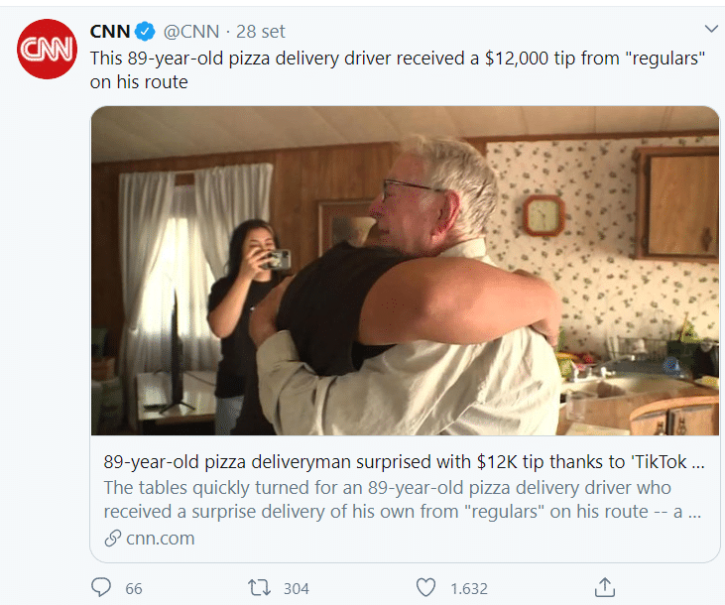Open the cnn.com domain link
Image resolution: width=725 pixels, height=605 pixels.
[160, 539]
